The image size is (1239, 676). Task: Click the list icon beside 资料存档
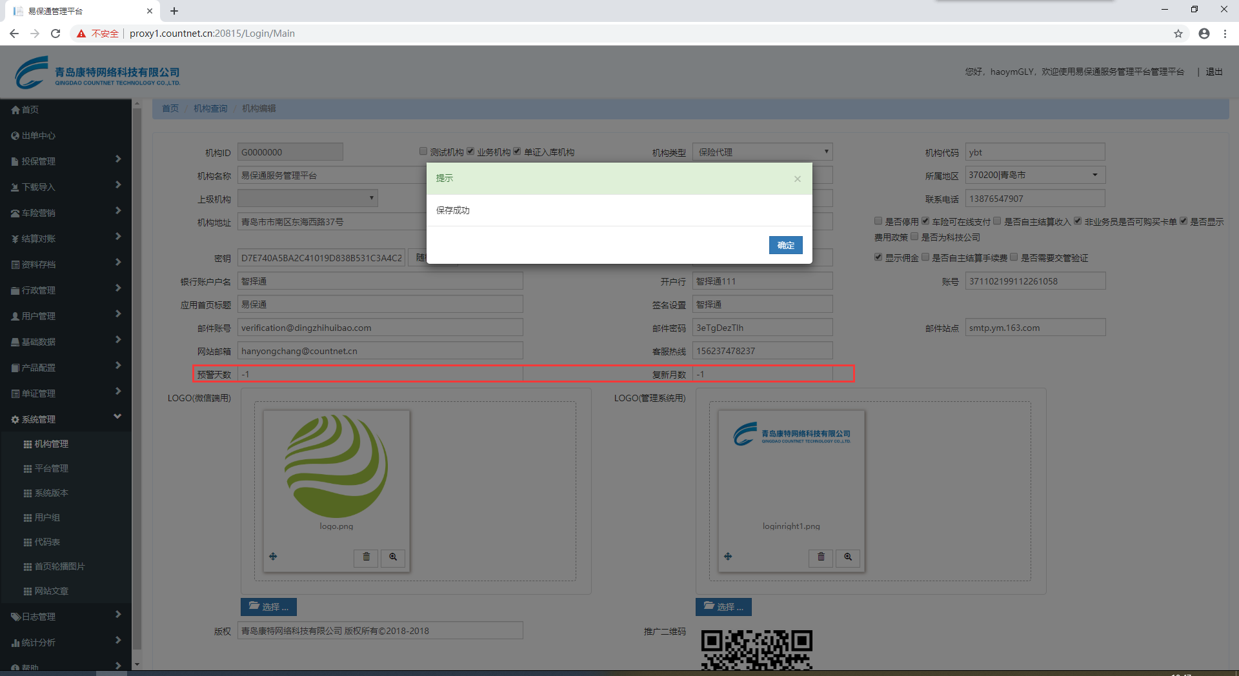coord(15,265)
